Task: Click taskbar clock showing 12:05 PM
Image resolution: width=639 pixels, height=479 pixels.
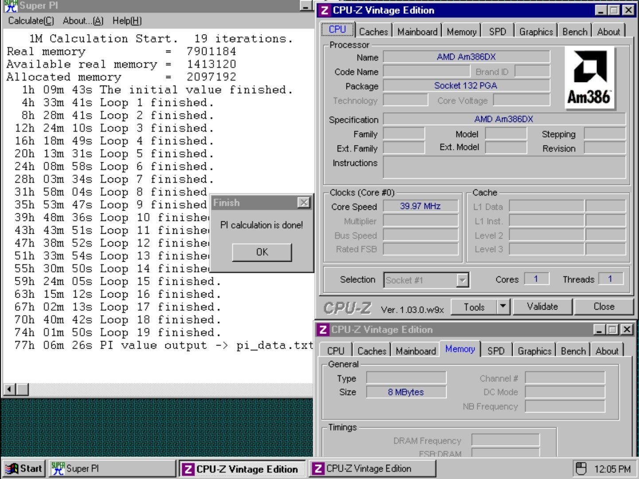Action: coord(612,469)
